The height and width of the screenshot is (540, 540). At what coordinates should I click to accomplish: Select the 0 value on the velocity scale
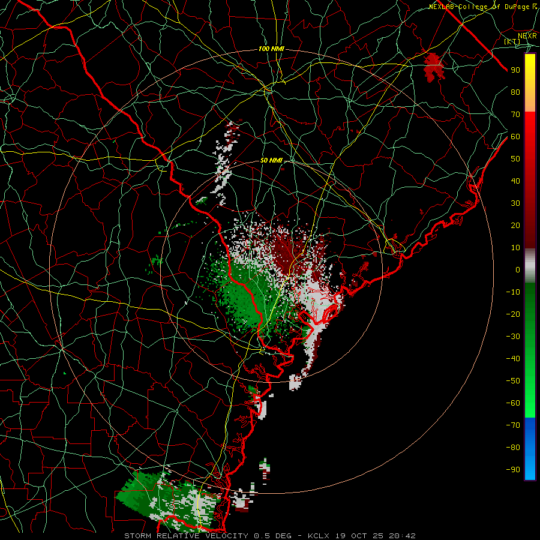point(518,269)
